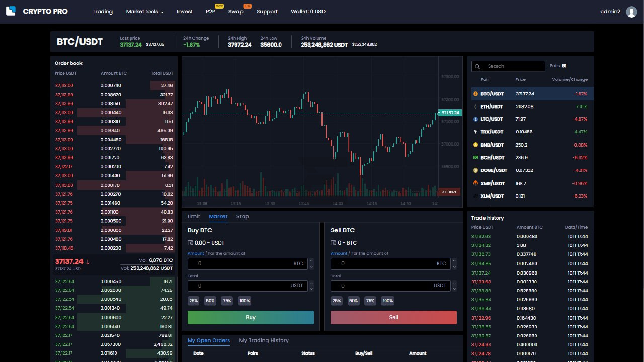Select the DOGE/USDT coin icon
Image resolution: width=644 pixels, height=362 pixels.
pos(476,170)
